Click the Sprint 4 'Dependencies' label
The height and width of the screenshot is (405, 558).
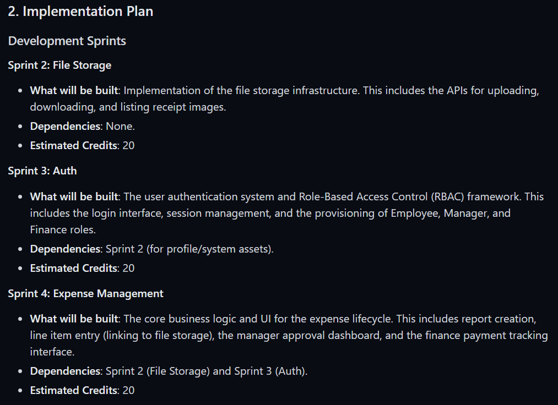(x=65, y=371)
